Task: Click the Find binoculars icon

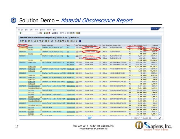Action: 55,33
